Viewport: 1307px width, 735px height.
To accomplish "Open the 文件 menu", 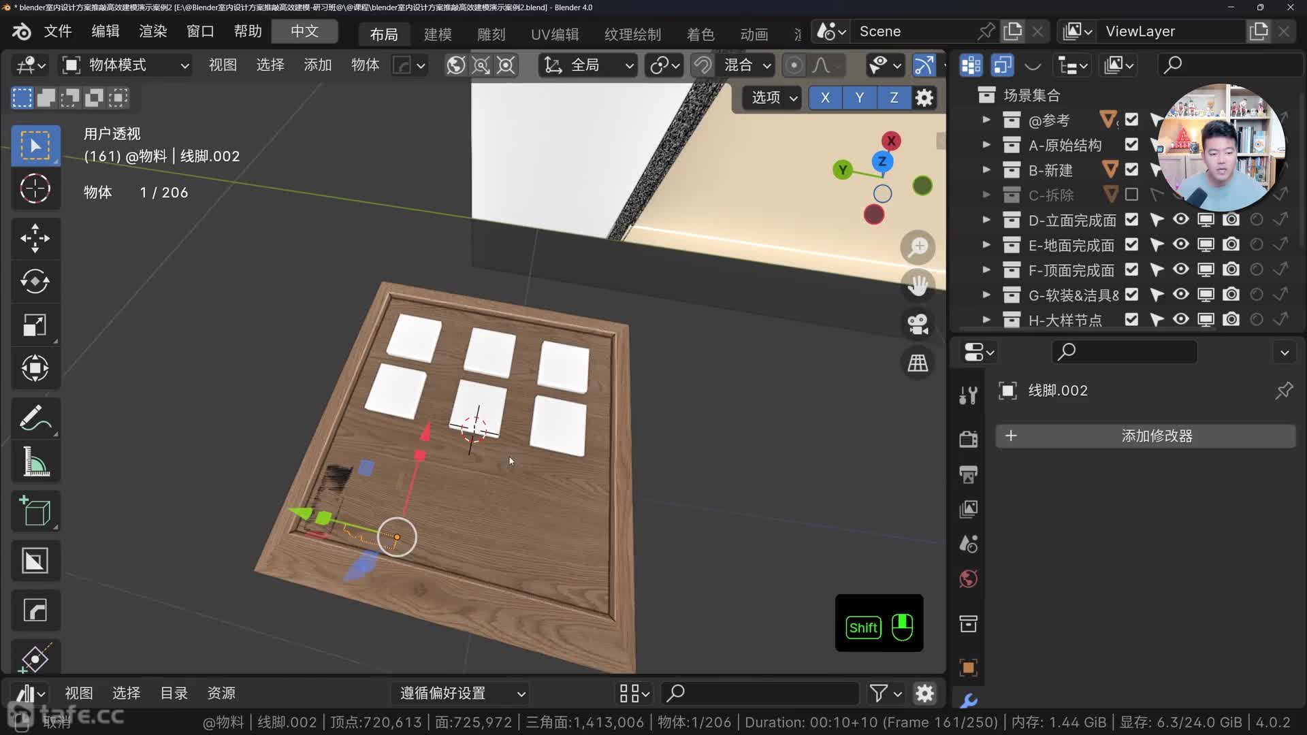I will tap(58, 31).
